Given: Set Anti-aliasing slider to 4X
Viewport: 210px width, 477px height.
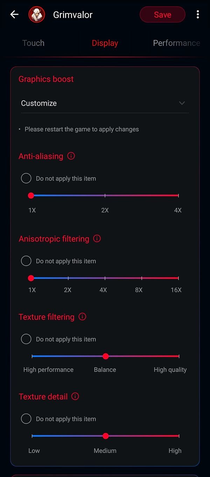Looking at the screenshot, I should click(178, 195).
